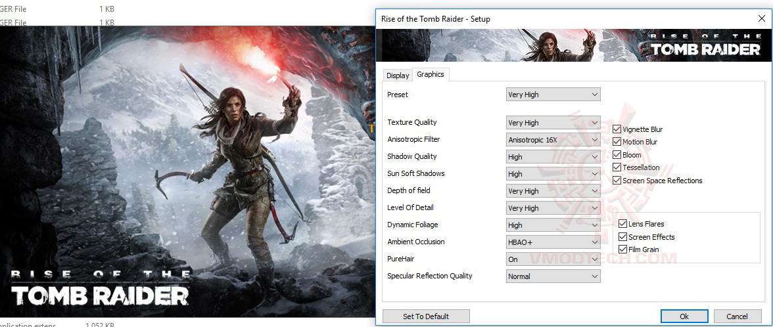Viewport: 773px width, 327px height.
Task: Click the Cancel button
Action: pos(737,316)
